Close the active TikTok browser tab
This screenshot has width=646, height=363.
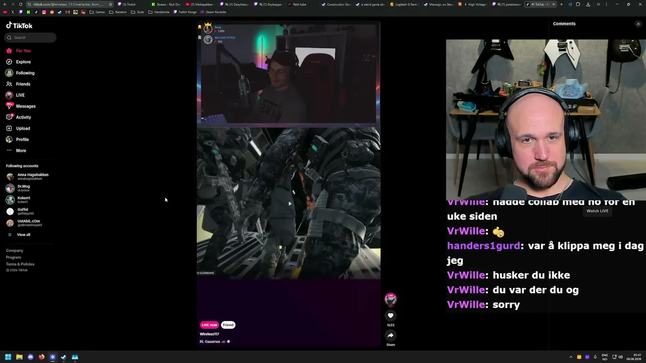pyautogui.click(x=554, y=5)
